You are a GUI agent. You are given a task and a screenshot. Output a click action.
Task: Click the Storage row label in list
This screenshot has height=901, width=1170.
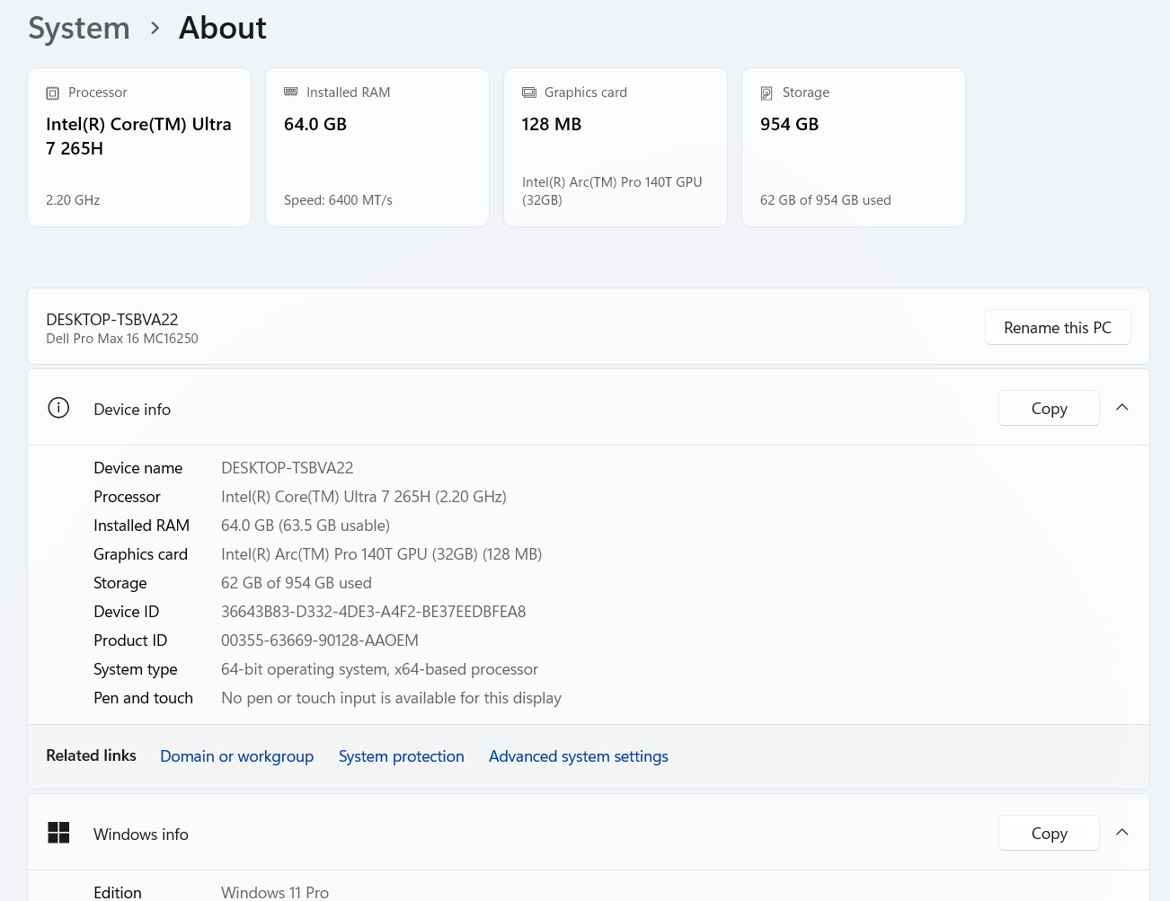pyautogui.click(x=120, y=583)
